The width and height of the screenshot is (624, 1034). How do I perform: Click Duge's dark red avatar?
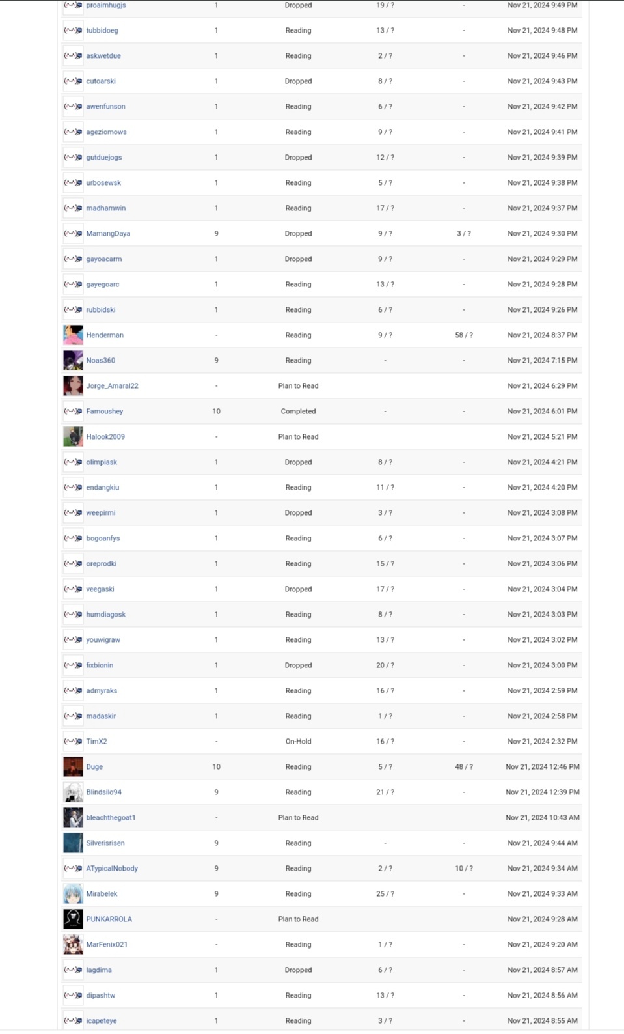pyautogui.click(x=73, y=767)
